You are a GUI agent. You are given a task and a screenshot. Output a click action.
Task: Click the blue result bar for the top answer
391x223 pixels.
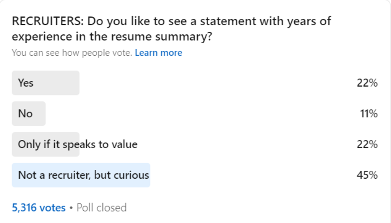(81, 175)
